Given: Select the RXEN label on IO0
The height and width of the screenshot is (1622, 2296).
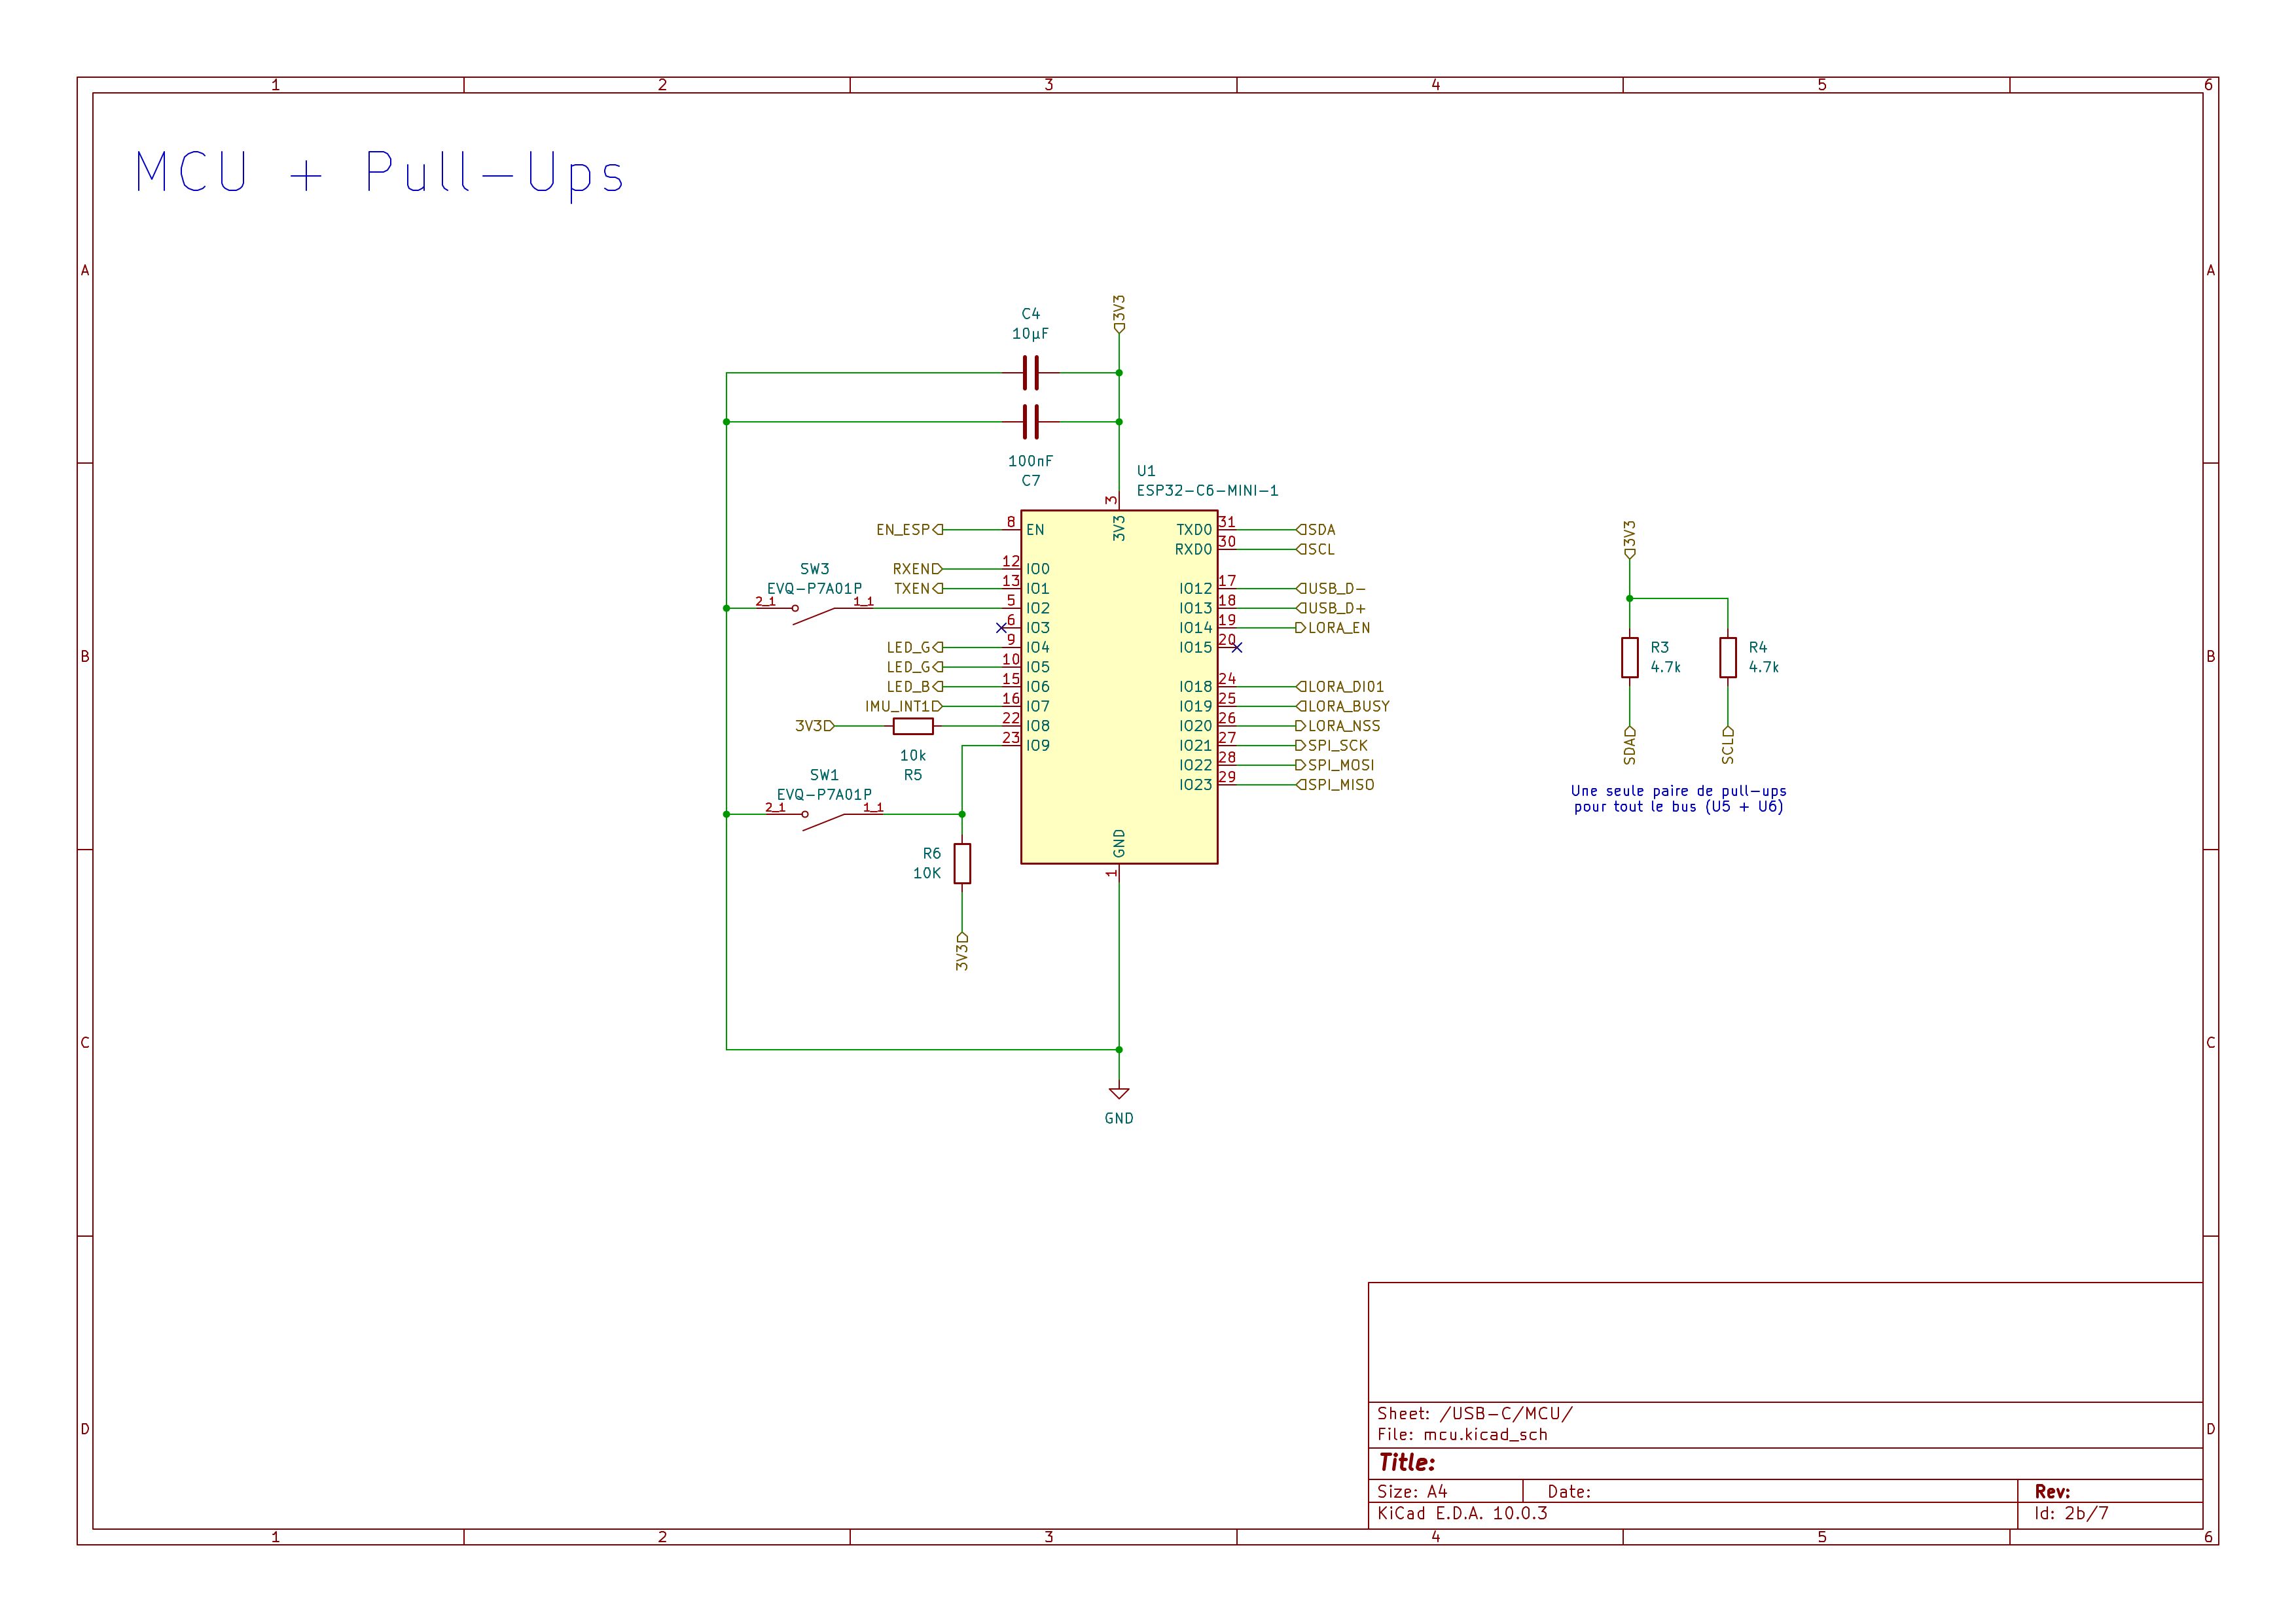Looking at the screenshot, I should (x=917, y=568).
